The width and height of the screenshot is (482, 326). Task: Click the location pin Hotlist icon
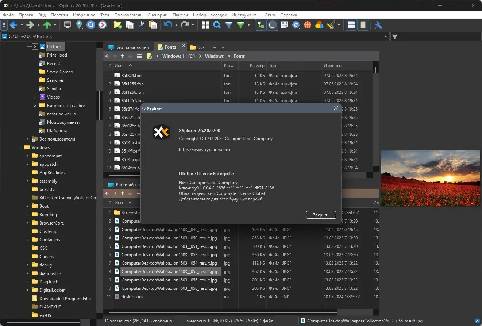click(x=79, y=25)
